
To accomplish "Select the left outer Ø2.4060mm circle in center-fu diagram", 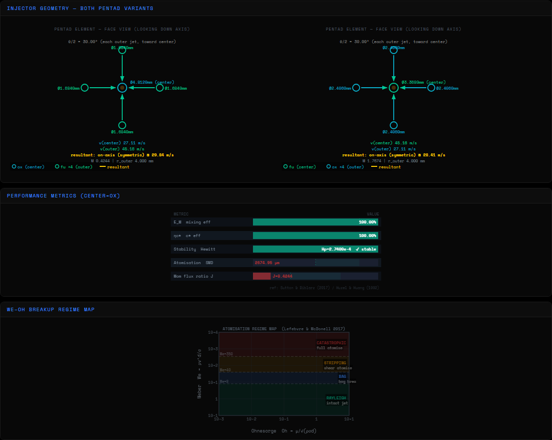I will [356, 88].
